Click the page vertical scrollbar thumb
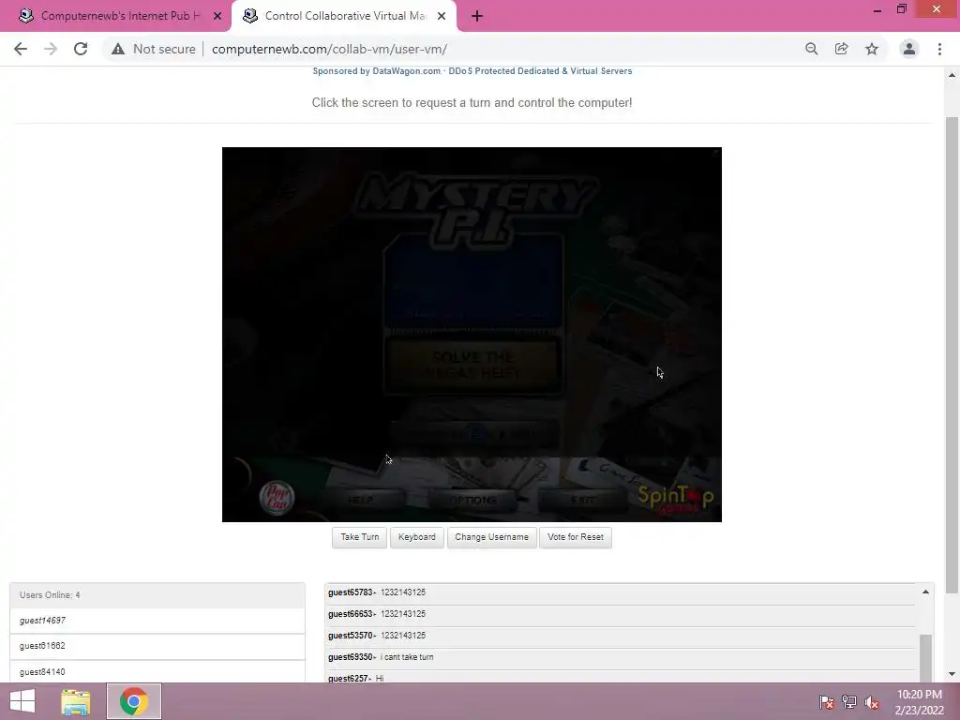The image size is (960, 720). (952, 355)
